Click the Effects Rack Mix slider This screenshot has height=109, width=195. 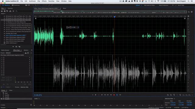(x=17, y=84)
